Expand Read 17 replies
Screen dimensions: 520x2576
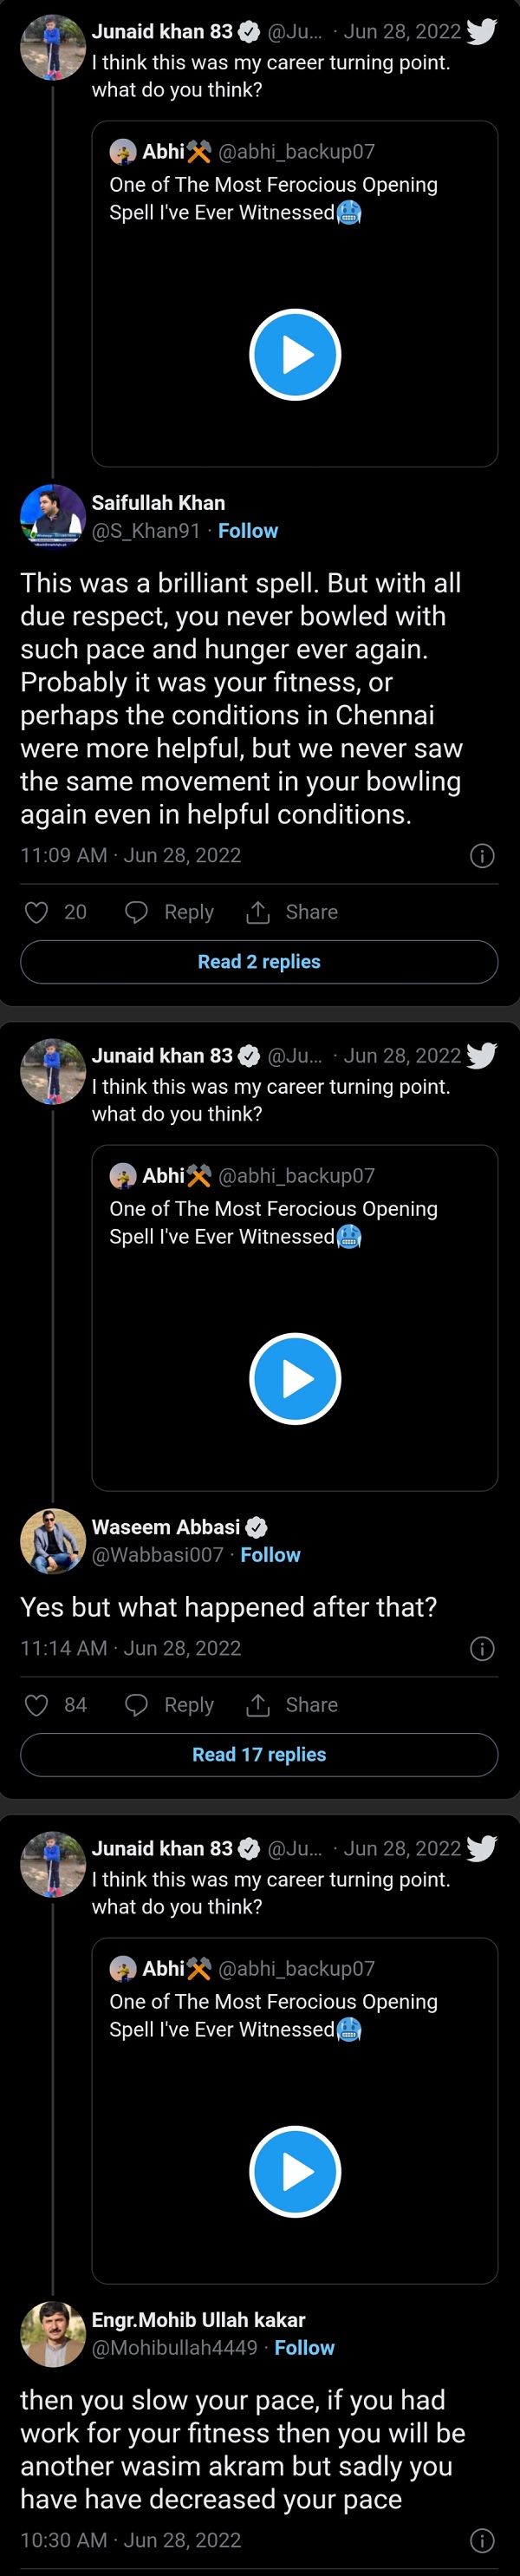point(259,1754)
